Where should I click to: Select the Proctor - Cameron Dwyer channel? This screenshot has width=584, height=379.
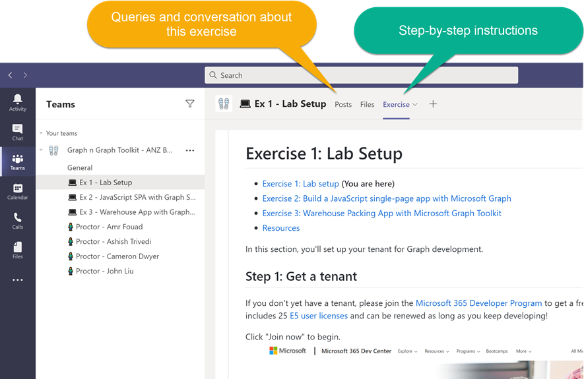pyautogui.click(x=117, y=256)
